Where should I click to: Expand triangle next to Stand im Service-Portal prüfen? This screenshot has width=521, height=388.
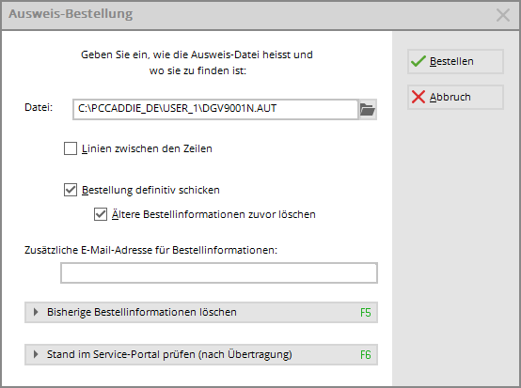[36, 354]
